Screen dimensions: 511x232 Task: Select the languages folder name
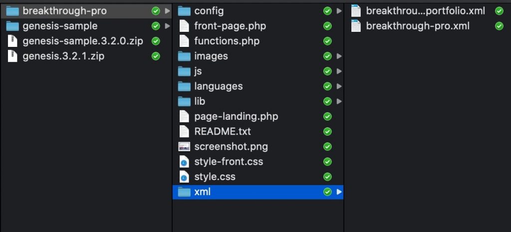point(219,86)
